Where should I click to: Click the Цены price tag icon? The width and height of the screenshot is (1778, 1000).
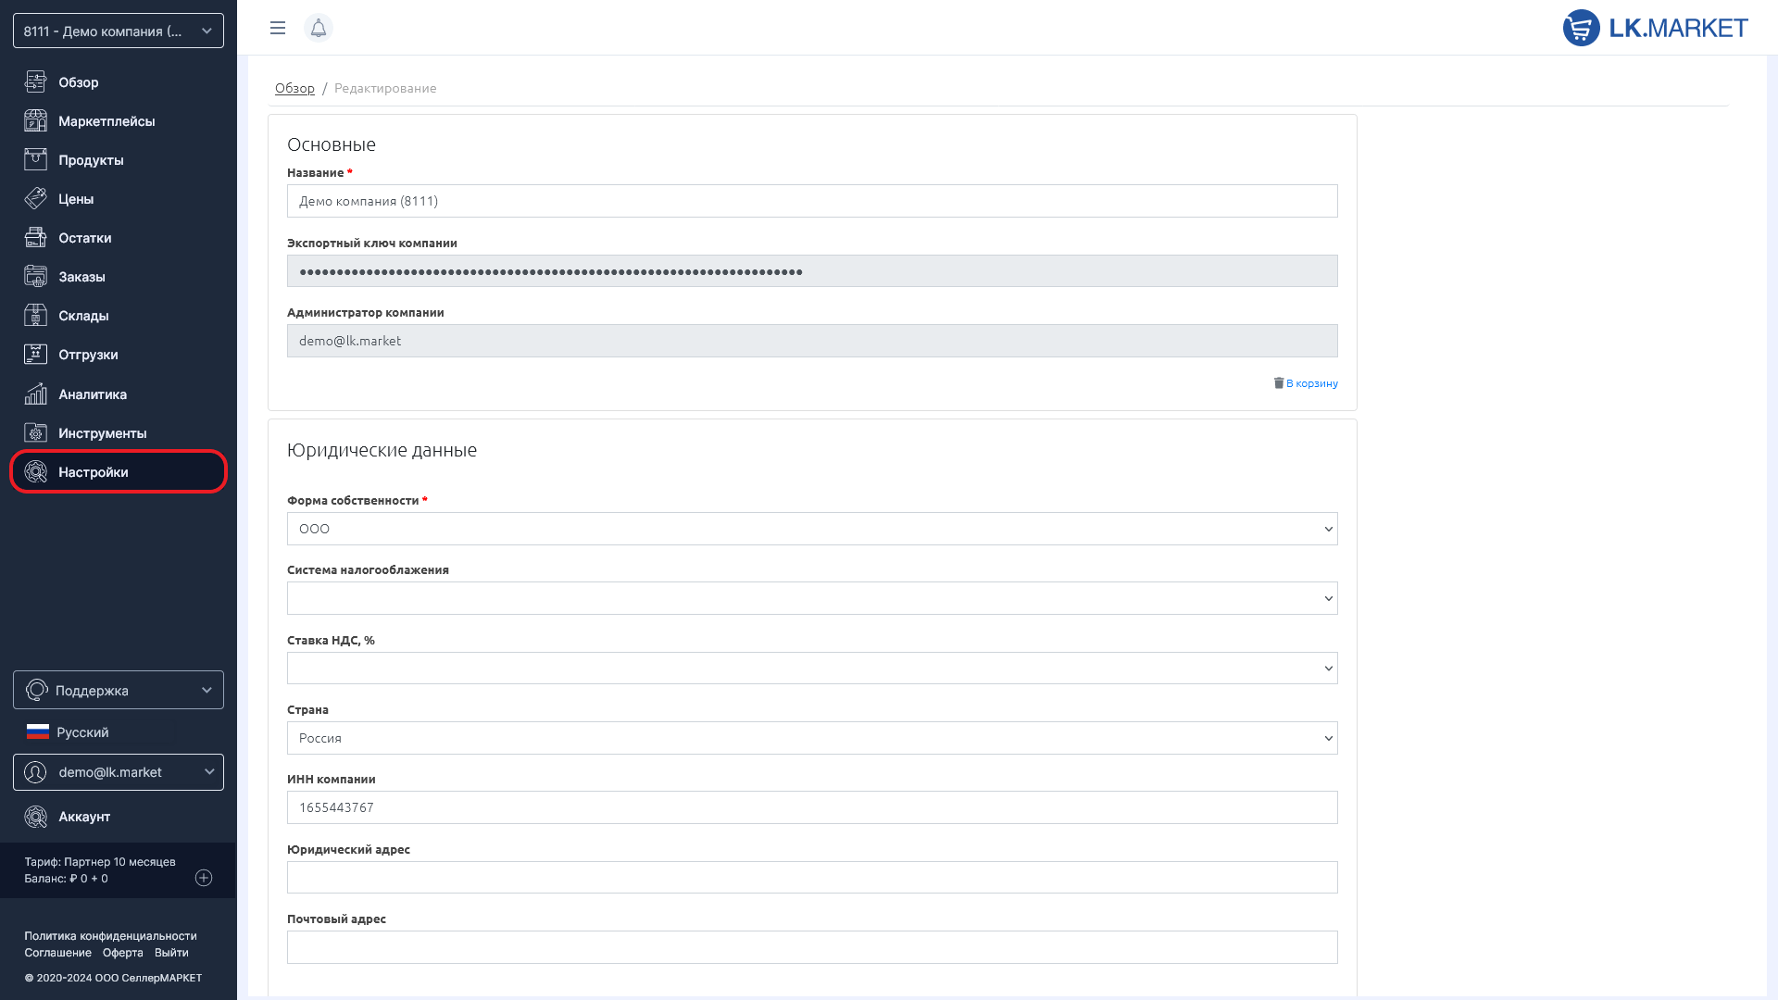click(35, 199)
